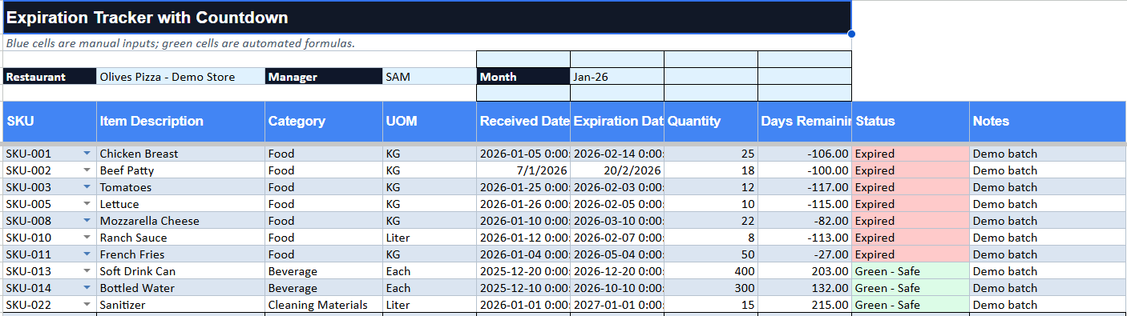This screenshot has width=1127, height=316.
Task: Select the Beverage category for Soft Drink Can
Action: coord(324,271)
